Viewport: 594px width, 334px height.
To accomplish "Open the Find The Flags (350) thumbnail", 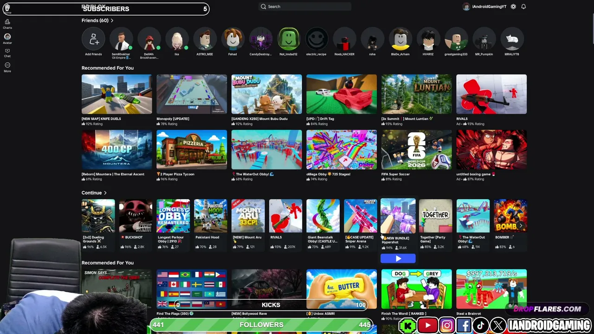I will click(192, 289).
